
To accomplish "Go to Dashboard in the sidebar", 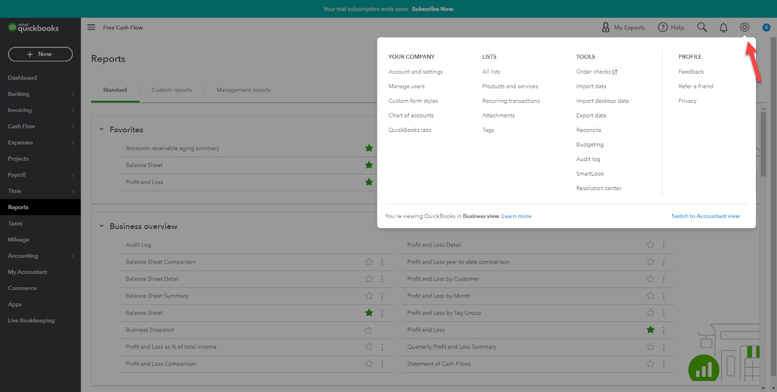I will 22,78.
